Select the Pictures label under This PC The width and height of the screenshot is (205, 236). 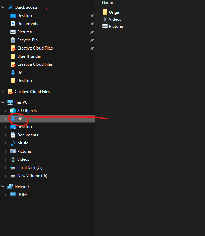[x=24, y=151]
